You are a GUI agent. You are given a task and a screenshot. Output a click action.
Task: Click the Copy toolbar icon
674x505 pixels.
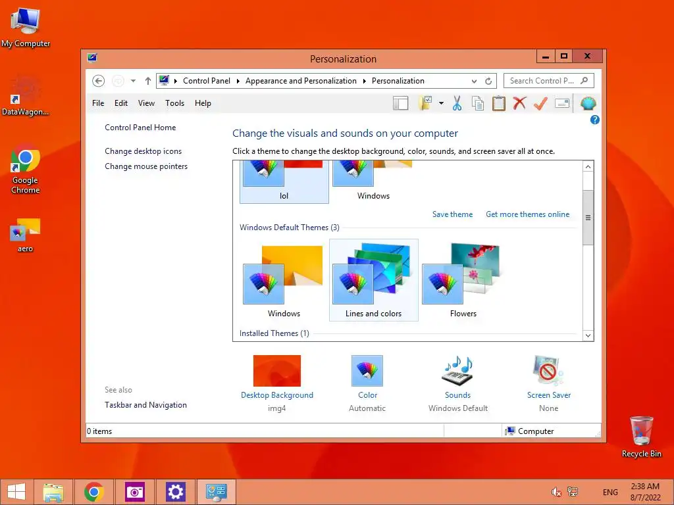pos(478,103)
